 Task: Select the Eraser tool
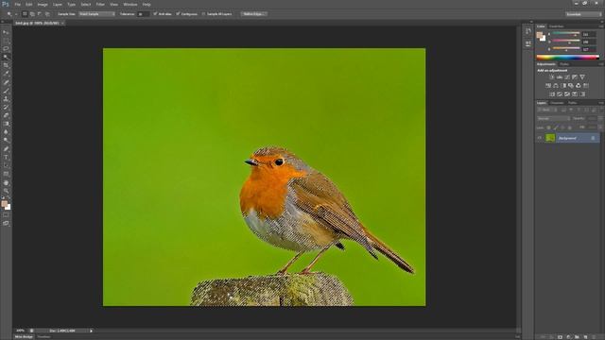click(x=6, y=115)
